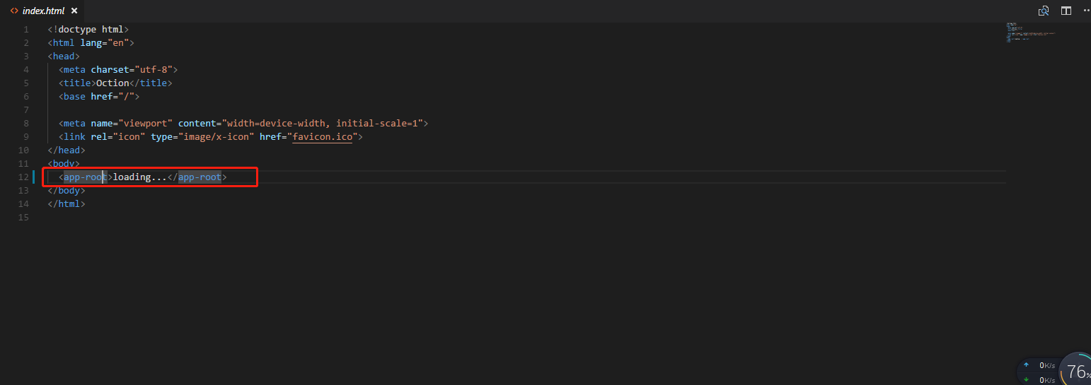Click the "utf-8" charset value
Screen dimensions: 1091x385
(154, 70)
